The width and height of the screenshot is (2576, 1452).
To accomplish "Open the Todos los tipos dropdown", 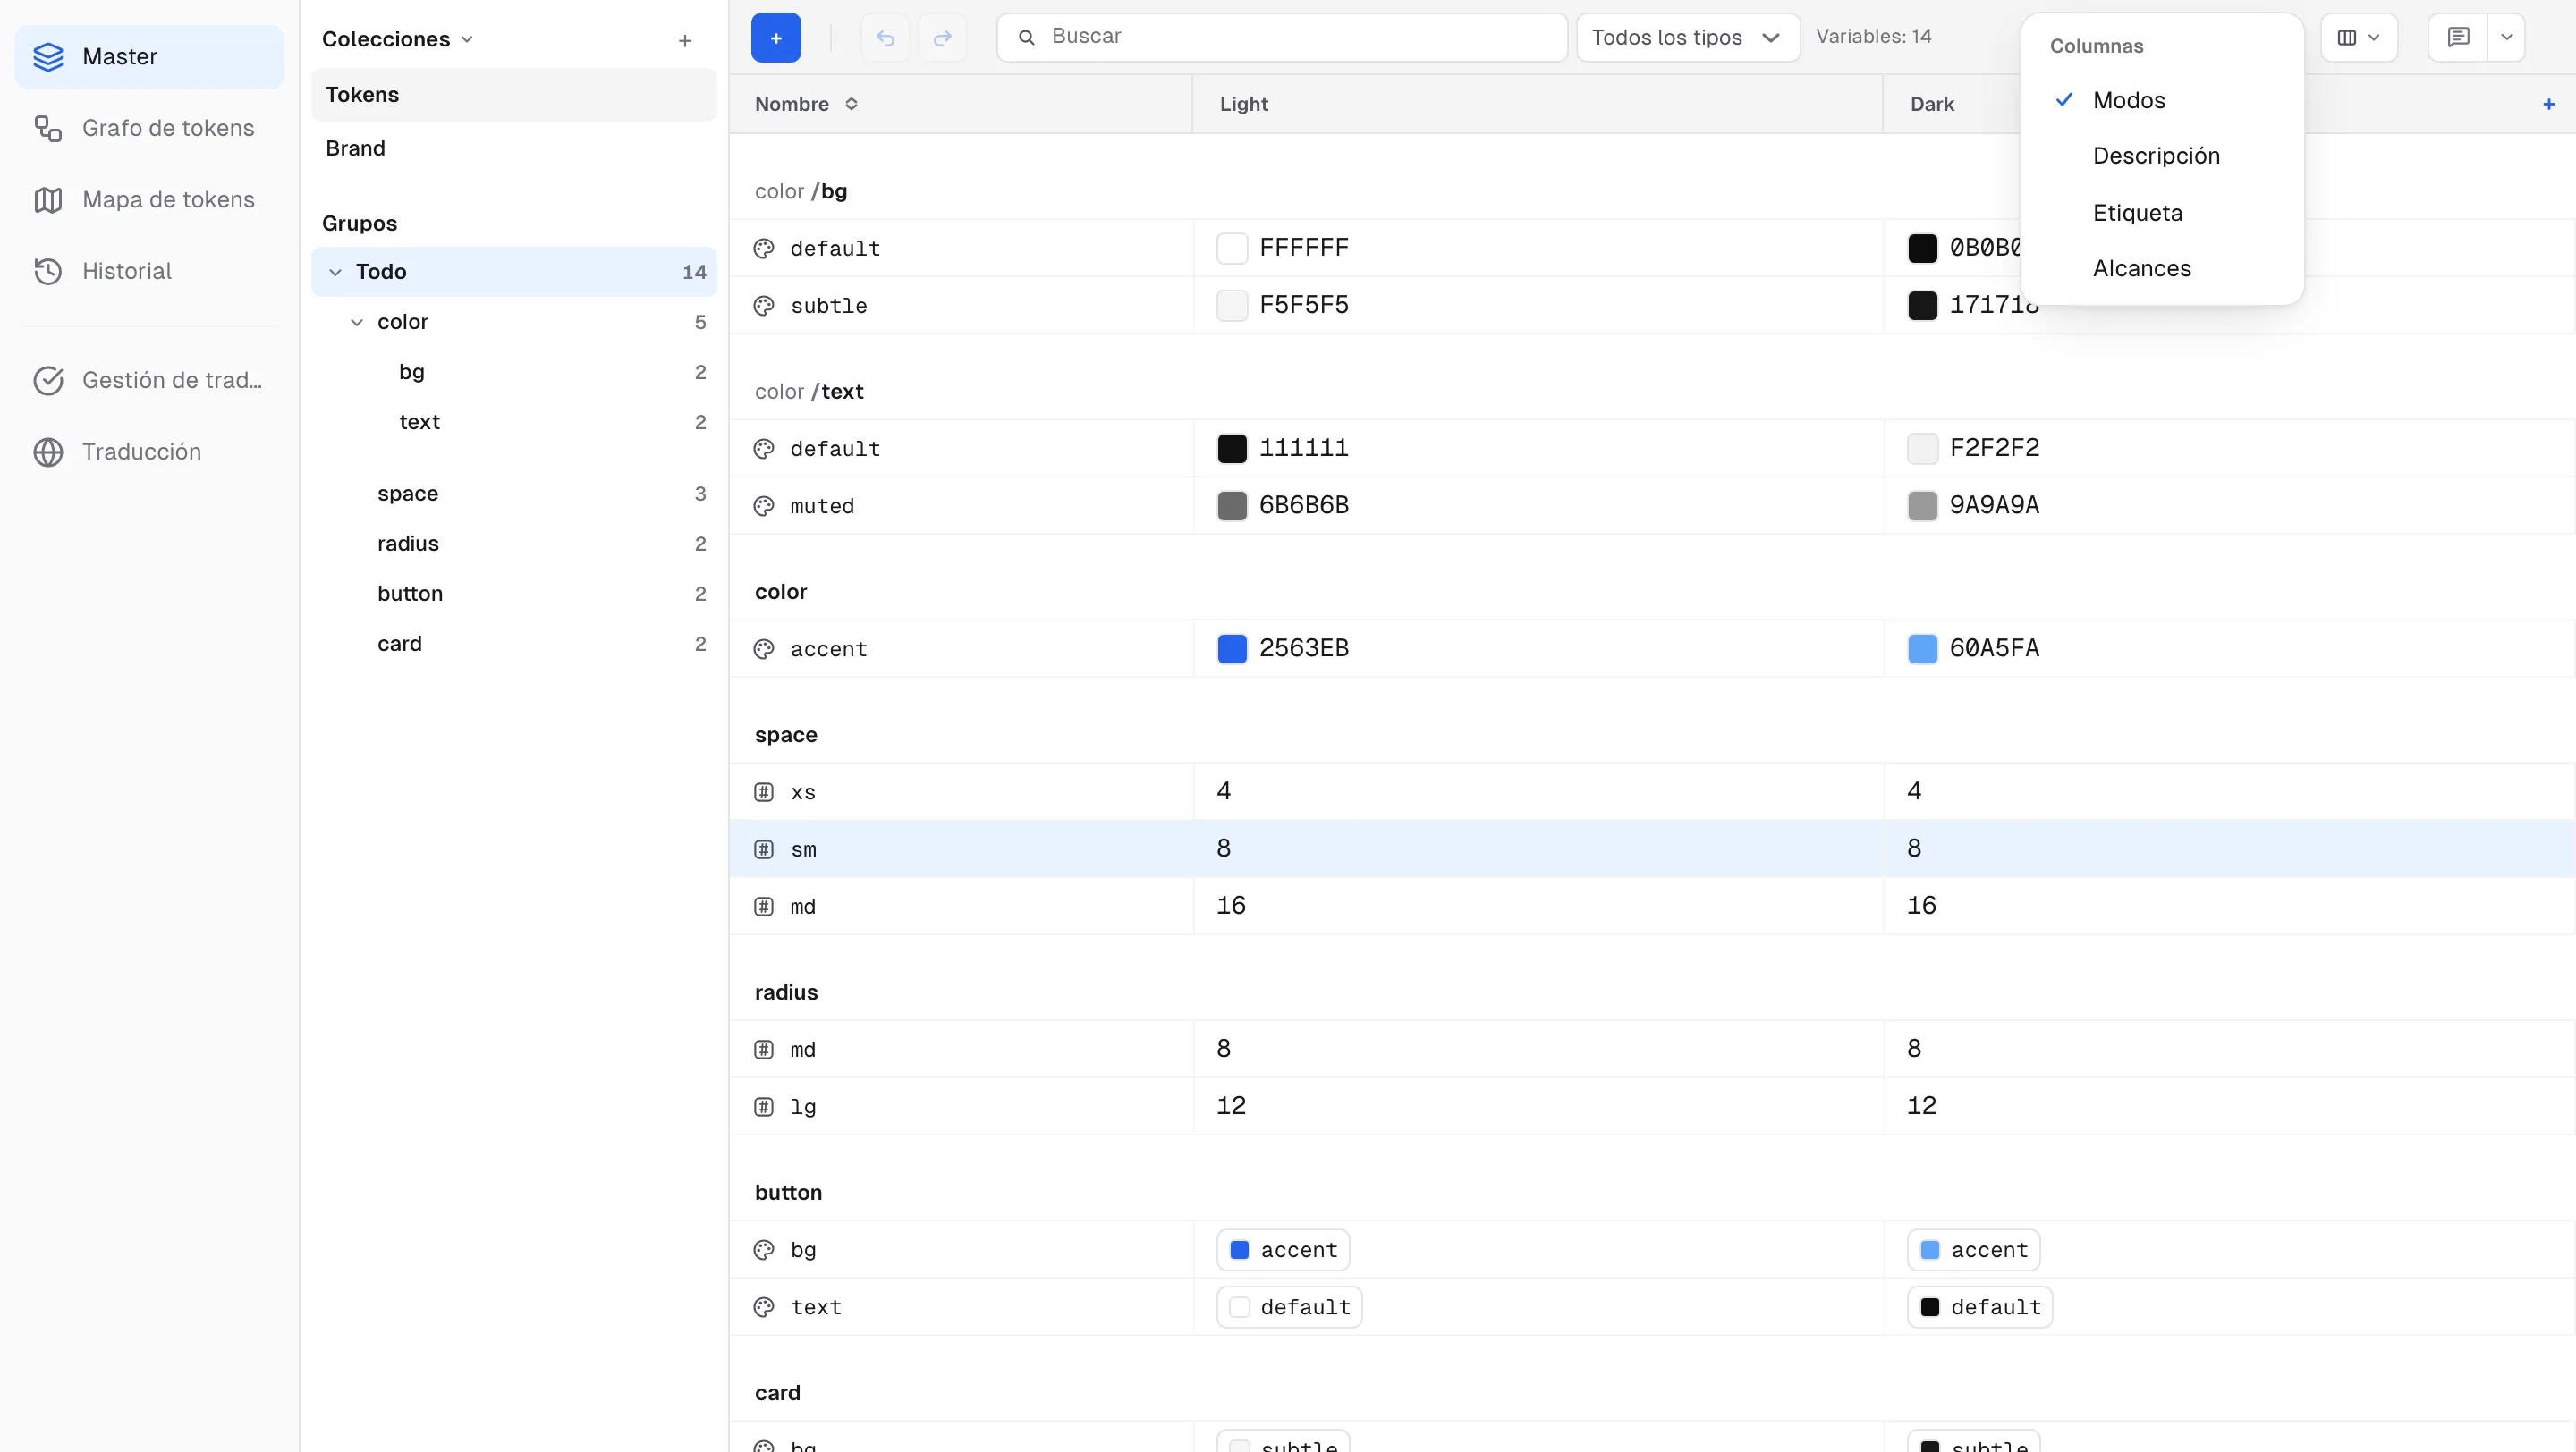I will (x=1688, y=38).
